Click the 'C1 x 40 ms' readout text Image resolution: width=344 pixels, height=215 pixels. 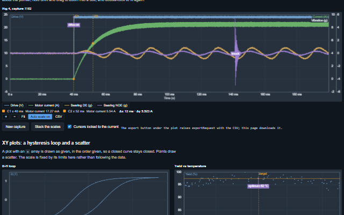(x=15, y=111)
